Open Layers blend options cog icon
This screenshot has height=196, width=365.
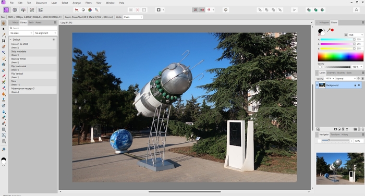(x=359, y=78)
